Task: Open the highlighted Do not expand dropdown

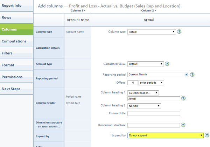Action: pos(166,135)
